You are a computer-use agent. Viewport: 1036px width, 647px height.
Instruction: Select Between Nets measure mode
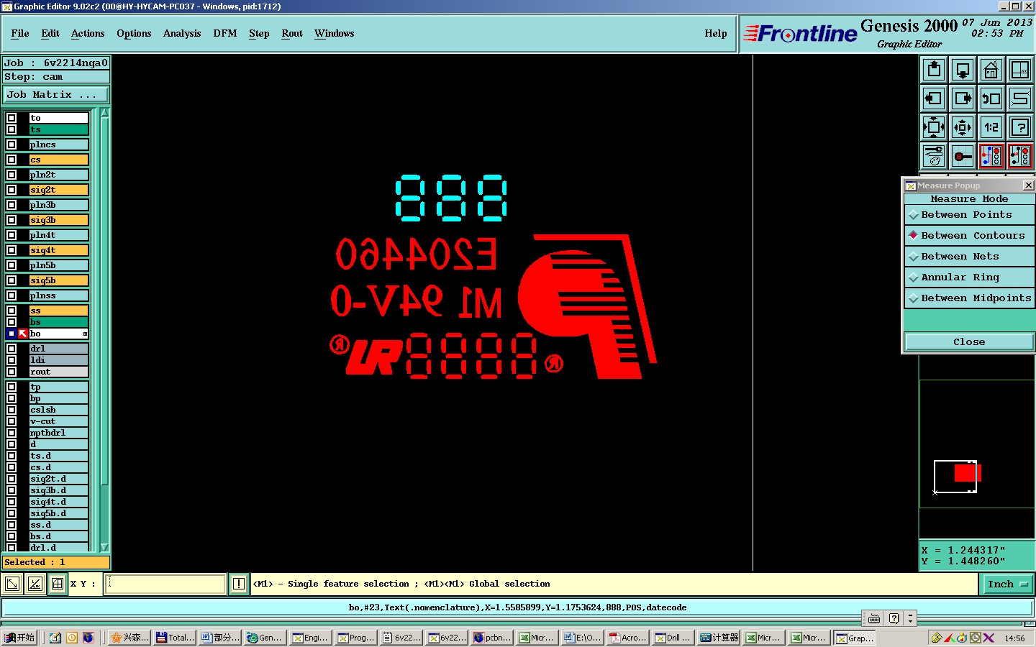click(969, 257)
